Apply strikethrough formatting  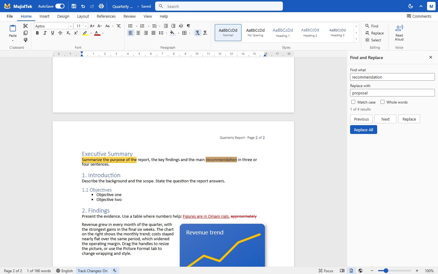click(60, 33)
